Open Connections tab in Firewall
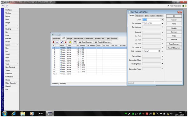This screenshot has width=188, height=117. click(x=89, y=38)
